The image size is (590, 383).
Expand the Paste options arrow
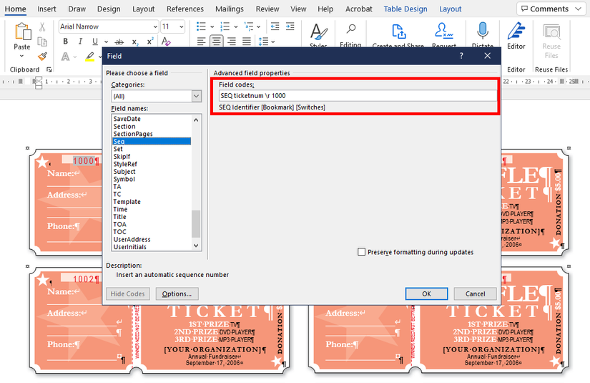click(x=22, y=56)
